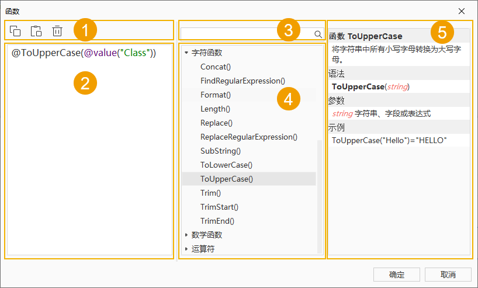The image size is (478, 288).
Task: Choose the Format() function
Action: click(216, 95)
